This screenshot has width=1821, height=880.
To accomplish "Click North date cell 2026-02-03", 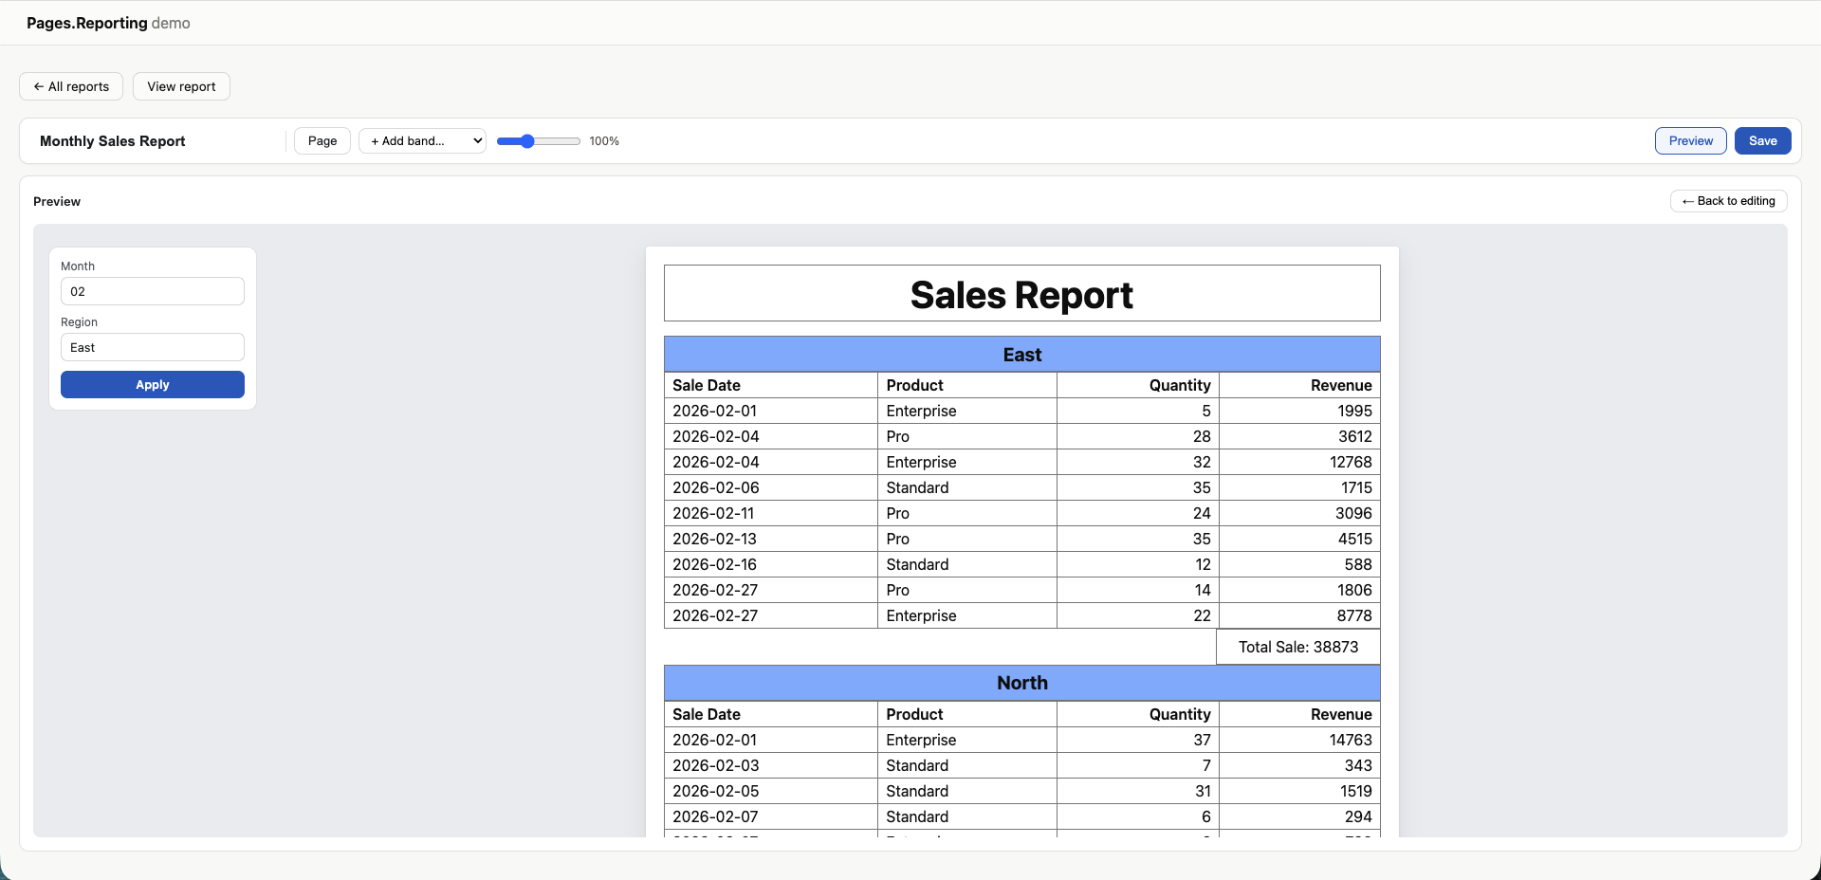I will pyautogui.click(x=770, y=765).
